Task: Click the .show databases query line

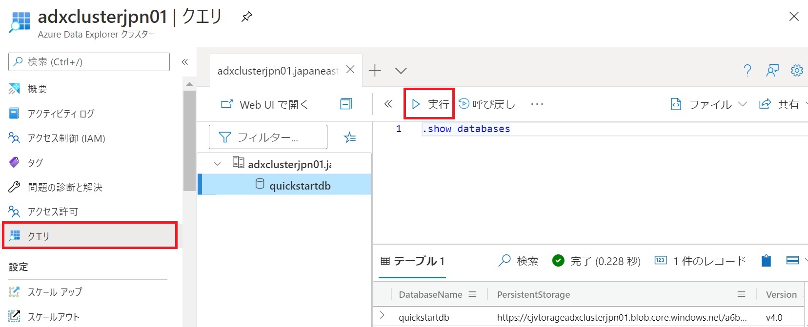Action: 466,129
